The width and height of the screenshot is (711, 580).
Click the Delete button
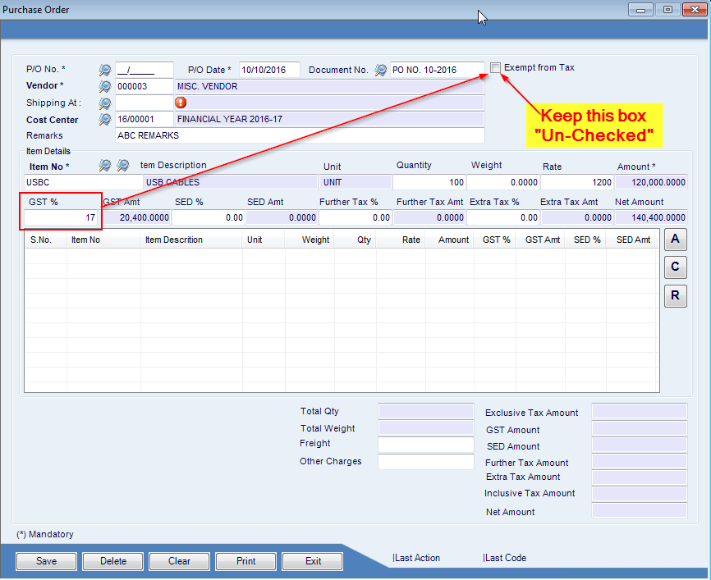(113, 561)
